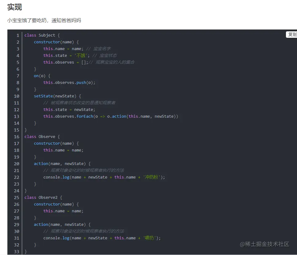The height and width of the screenshot is (255, 297).
Task: Click the console.log line containing '冲奶粉'
Action: 104,177
